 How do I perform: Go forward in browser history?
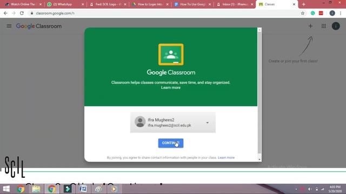pos(14,13)
